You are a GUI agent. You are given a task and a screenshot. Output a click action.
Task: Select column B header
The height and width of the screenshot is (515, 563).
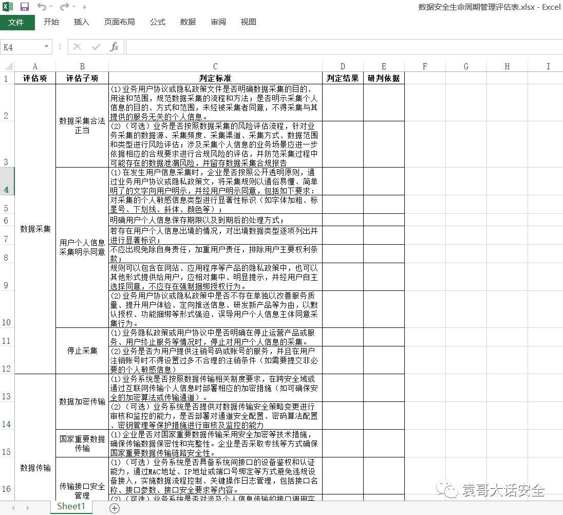(82, 66)
